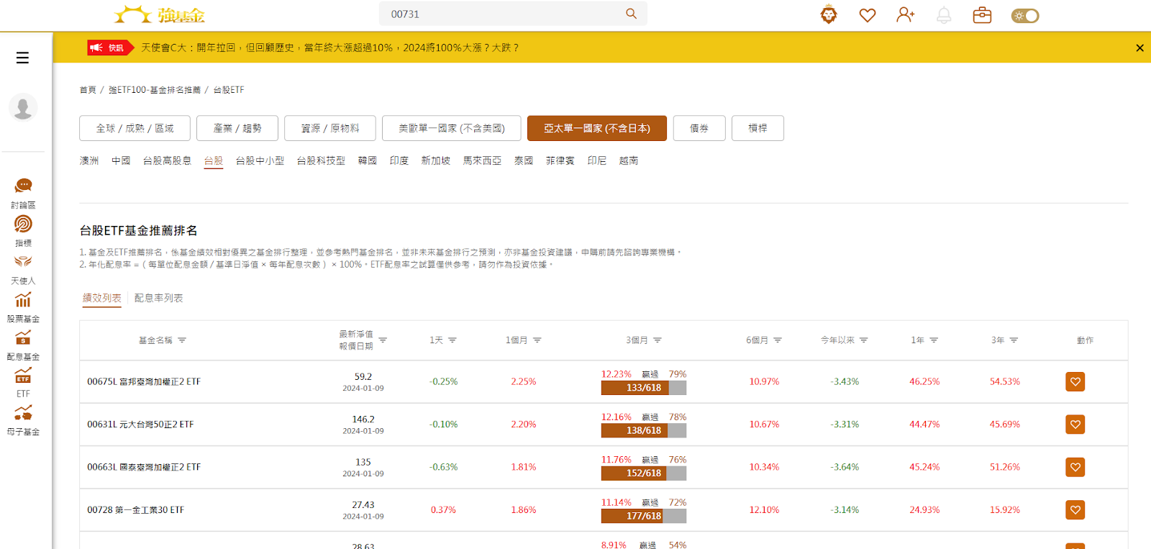
Task: Favorite the 00663L 國泰臺灣加權正2 ETF
Action: (x=1075, y=467)
